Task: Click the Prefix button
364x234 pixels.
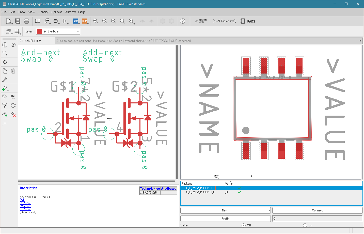Action: [225, 219]
